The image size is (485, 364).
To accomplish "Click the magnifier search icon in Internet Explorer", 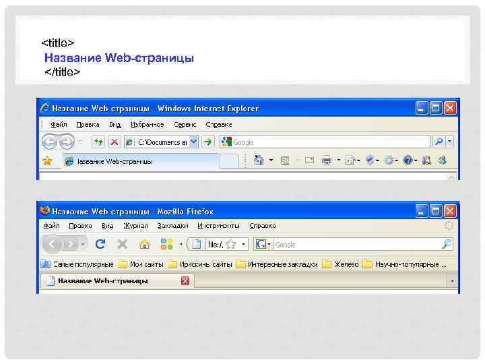I will tap(439, 142).
